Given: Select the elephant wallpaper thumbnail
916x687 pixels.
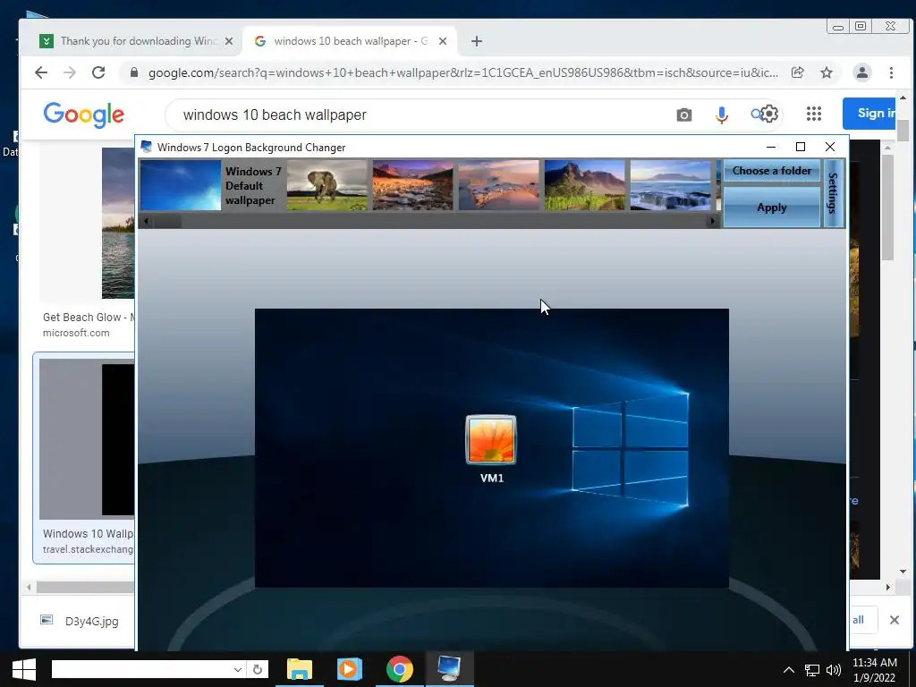Looking at the screenshot, I should (x=327, y=186).
